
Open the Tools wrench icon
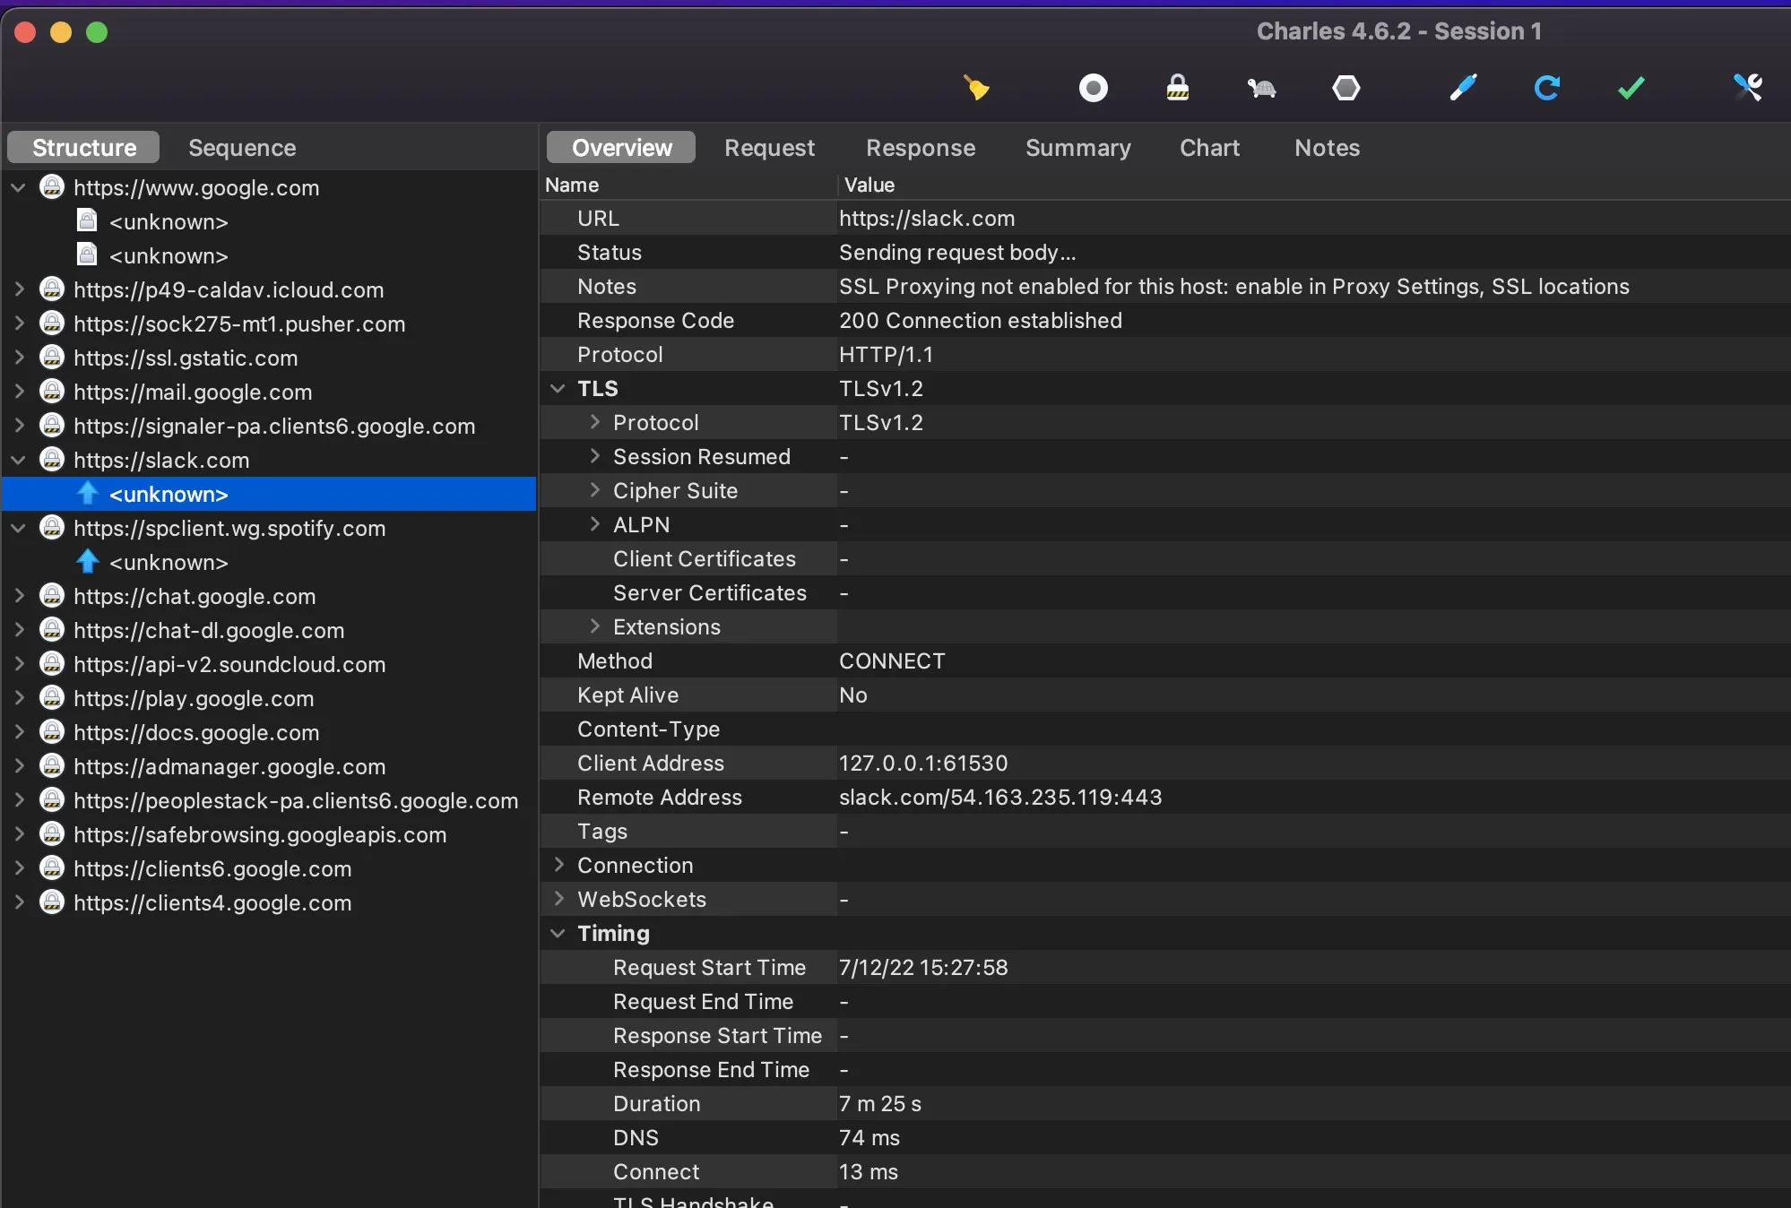(x=1747, y=88)
